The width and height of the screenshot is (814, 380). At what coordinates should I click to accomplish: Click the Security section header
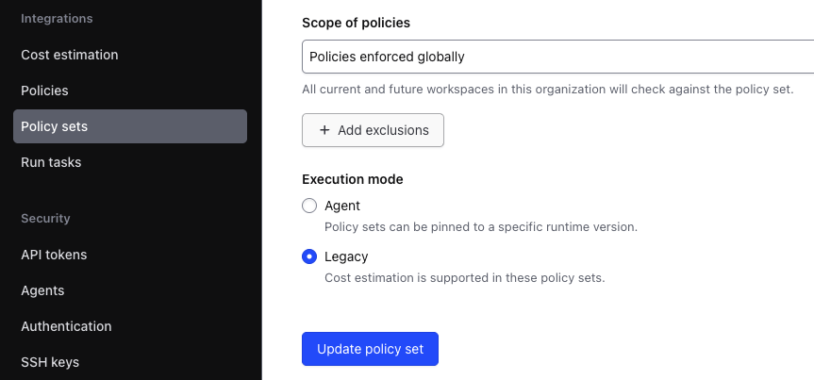coord(45,218)
